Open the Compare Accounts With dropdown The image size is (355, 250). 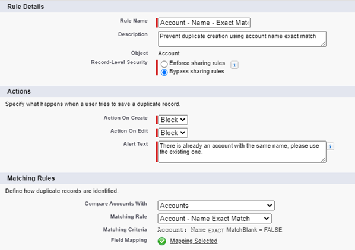click(216, 206)
